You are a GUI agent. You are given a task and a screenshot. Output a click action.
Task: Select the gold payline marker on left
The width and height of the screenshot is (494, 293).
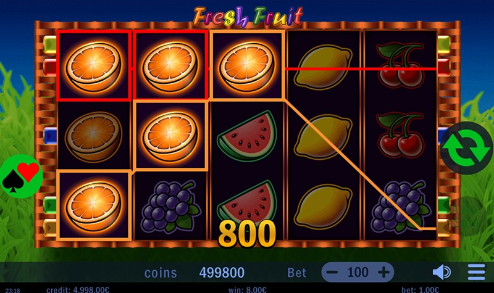coord(50,228)
